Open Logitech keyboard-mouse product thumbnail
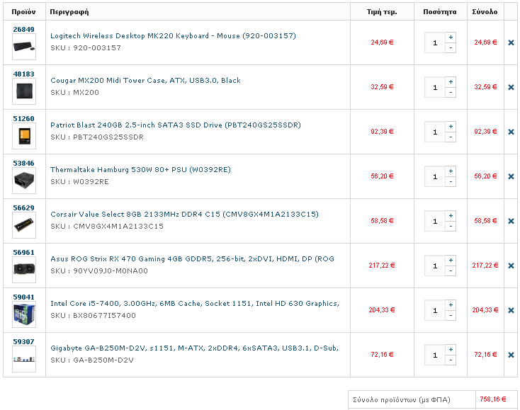The height and width of the screenshot is (410, 520). coord(24,47)
